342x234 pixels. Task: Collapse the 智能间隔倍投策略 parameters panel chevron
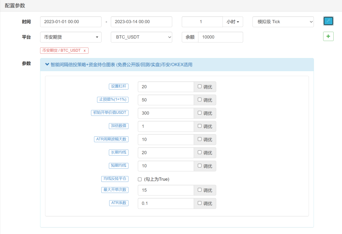tap(47, 64)
